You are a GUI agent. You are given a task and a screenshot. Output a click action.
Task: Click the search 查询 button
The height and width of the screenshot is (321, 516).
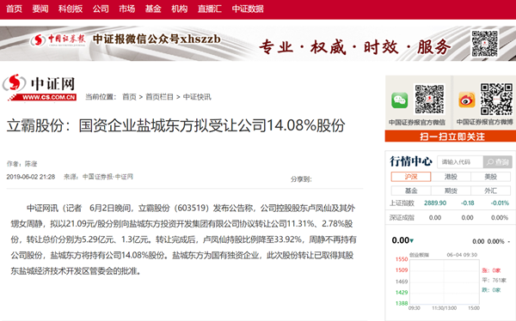point(498,162)
